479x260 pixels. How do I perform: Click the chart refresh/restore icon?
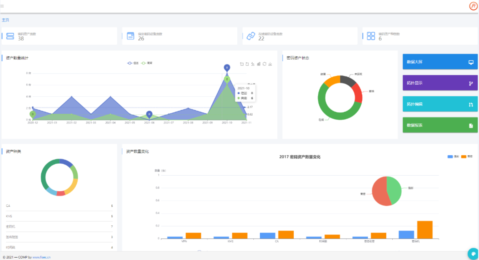[264, 64]
